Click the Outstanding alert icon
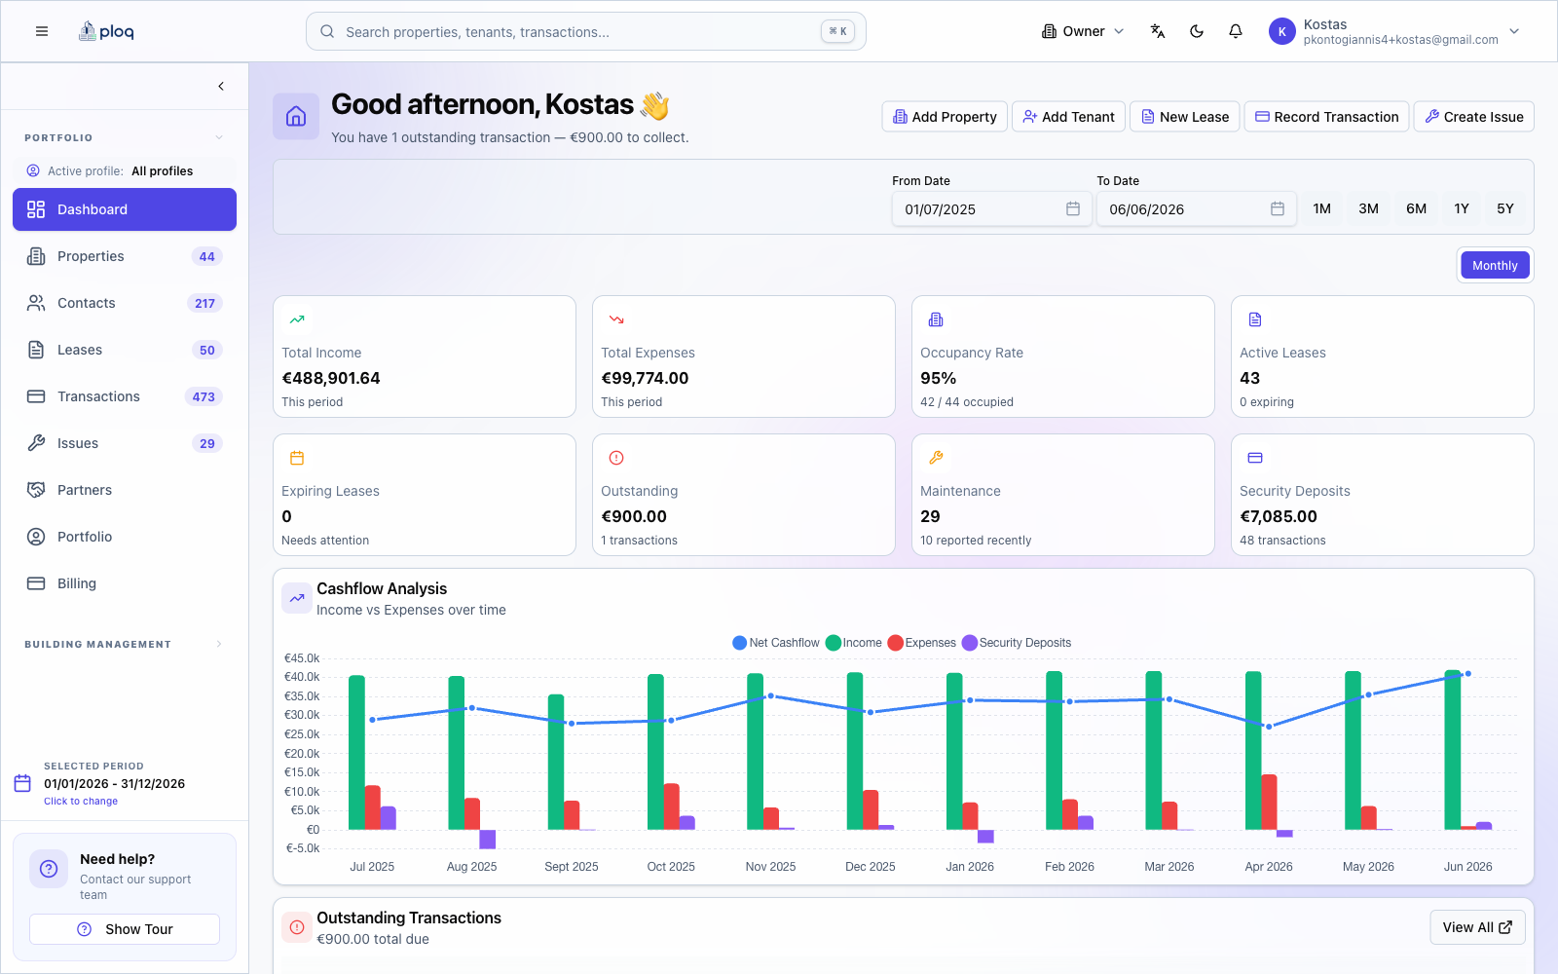The width and height of the screenshot is (1558, 974). 616,458
